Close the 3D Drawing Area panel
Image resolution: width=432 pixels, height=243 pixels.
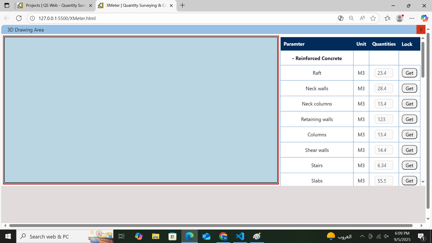(421, 30)
